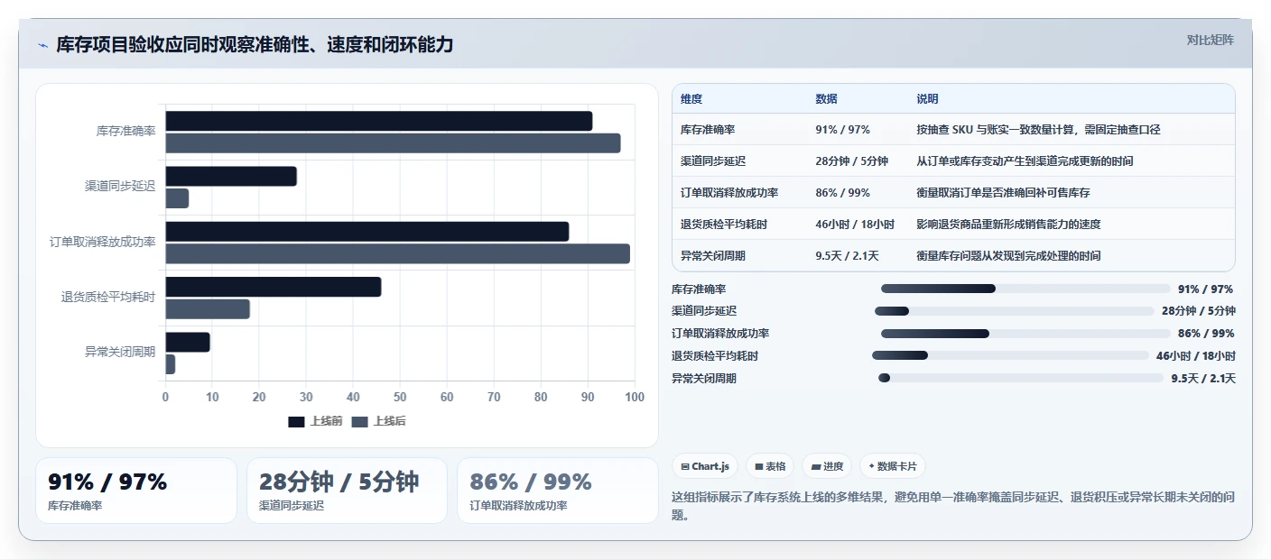The height and width of the screenshot is (560, 1271).
Task: Select the 进度 tag chip
Action: 827,466
